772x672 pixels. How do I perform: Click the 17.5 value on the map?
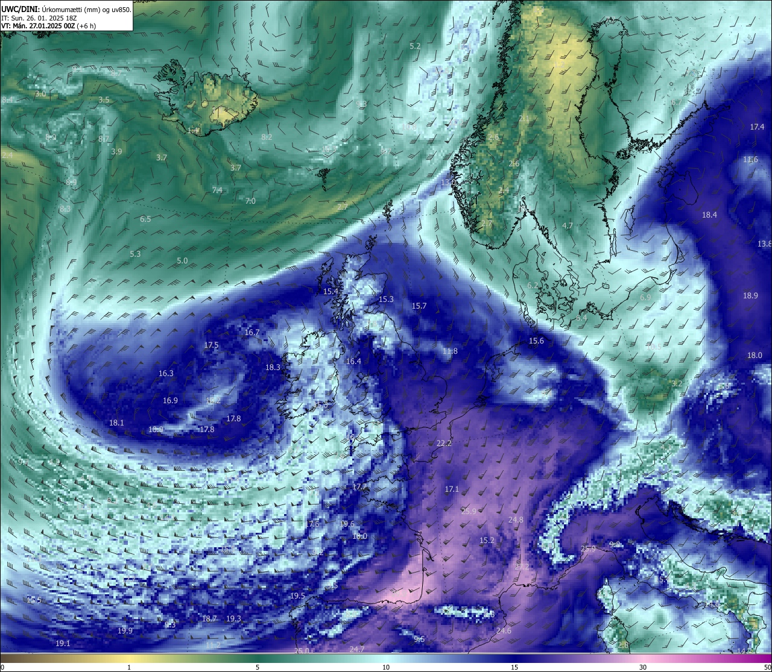pyautogui.click(x=211, y=345)
